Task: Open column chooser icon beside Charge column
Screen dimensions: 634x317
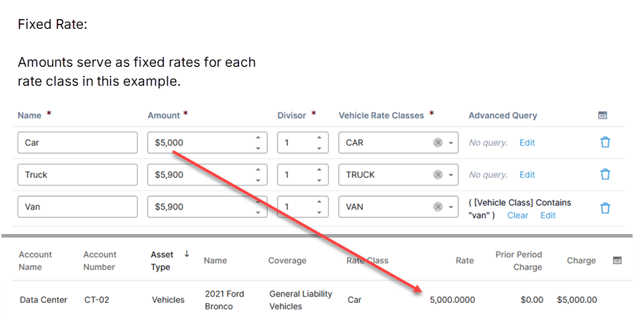Action: tap(617, 261)
